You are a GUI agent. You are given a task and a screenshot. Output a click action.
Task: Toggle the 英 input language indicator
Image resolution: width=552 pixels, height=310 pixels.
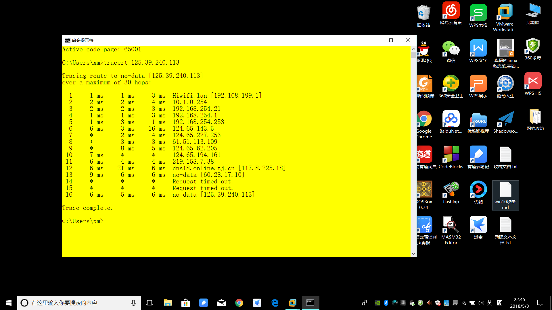click(x=490, y=303)
